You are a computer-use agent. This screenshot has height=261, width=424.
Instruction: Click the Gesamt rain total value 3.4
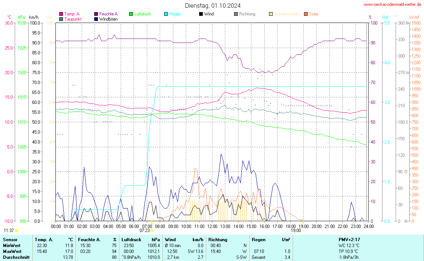287,257
